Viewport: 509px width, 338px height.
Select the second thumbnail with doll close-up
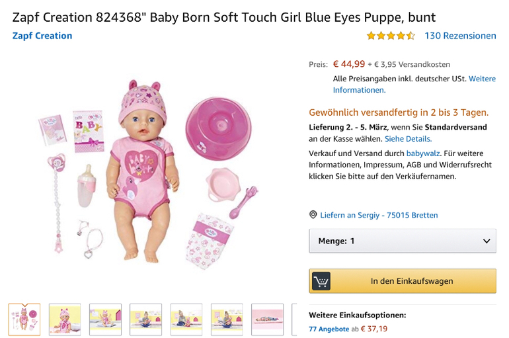coord(65,319)
